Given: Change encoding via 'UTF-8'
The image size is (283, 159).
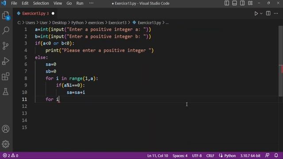Looking at the screenshot, I should point(197,155).
